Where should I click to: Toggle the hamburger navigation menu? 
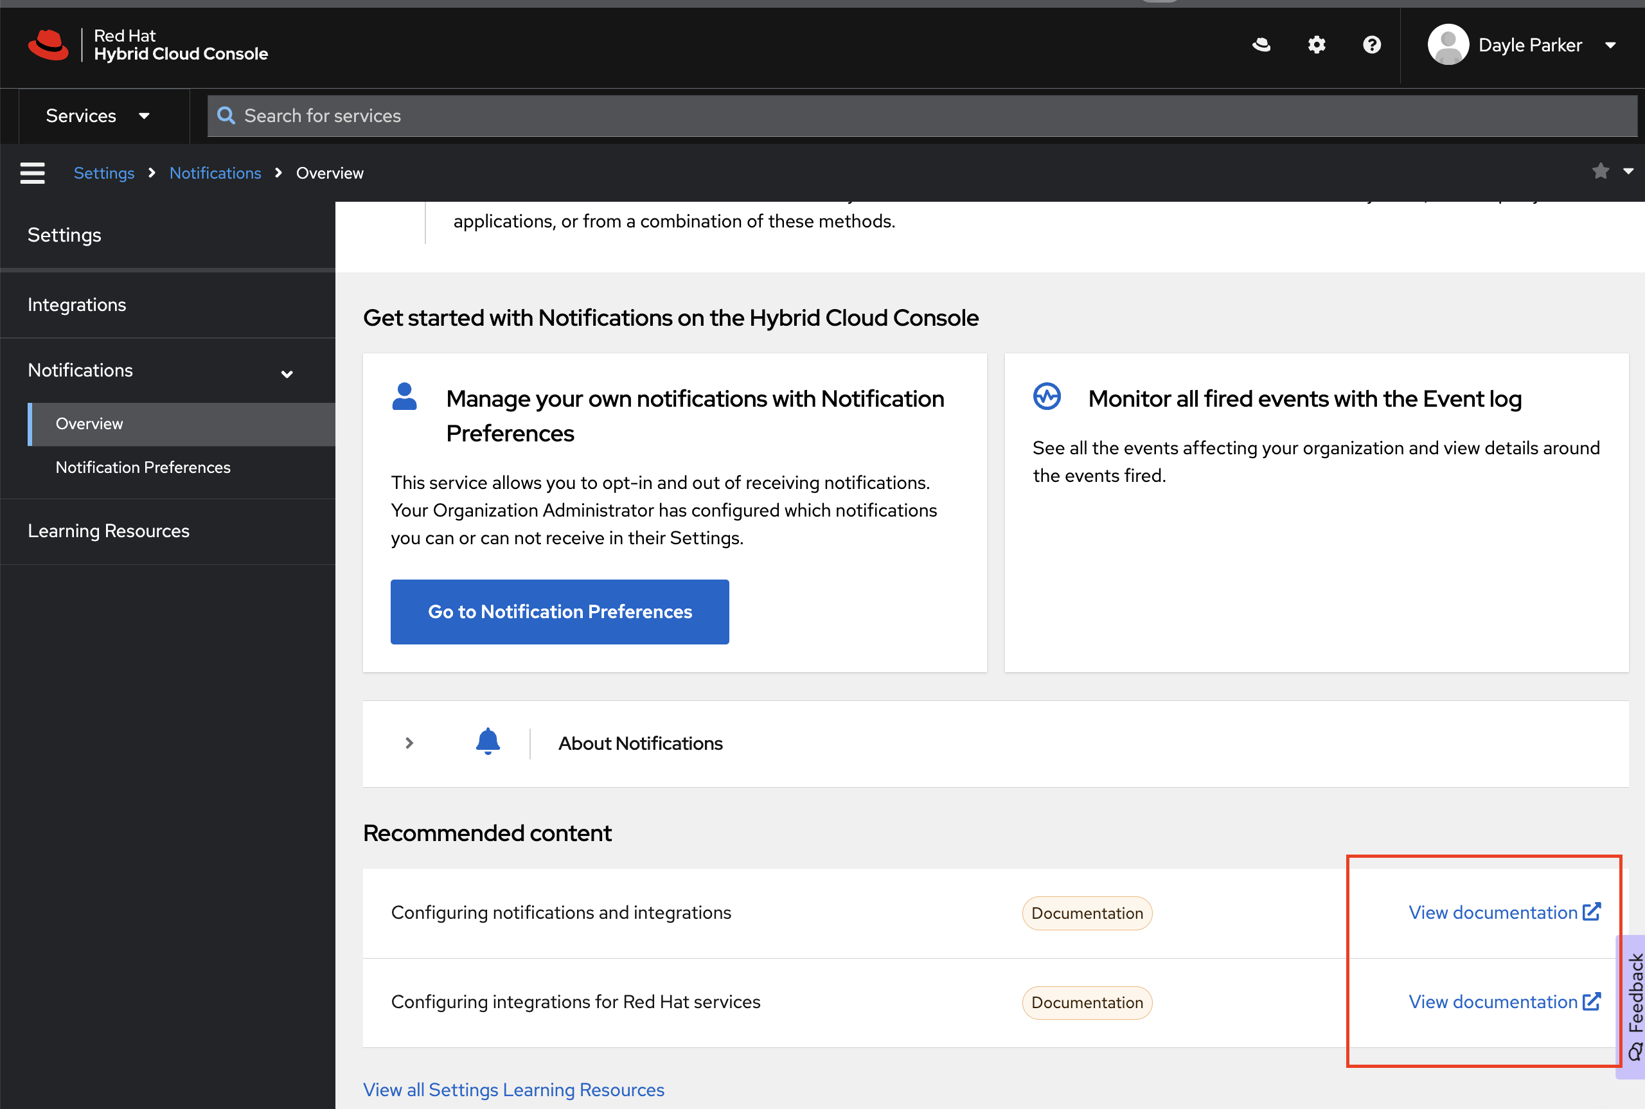pos(33,173)
